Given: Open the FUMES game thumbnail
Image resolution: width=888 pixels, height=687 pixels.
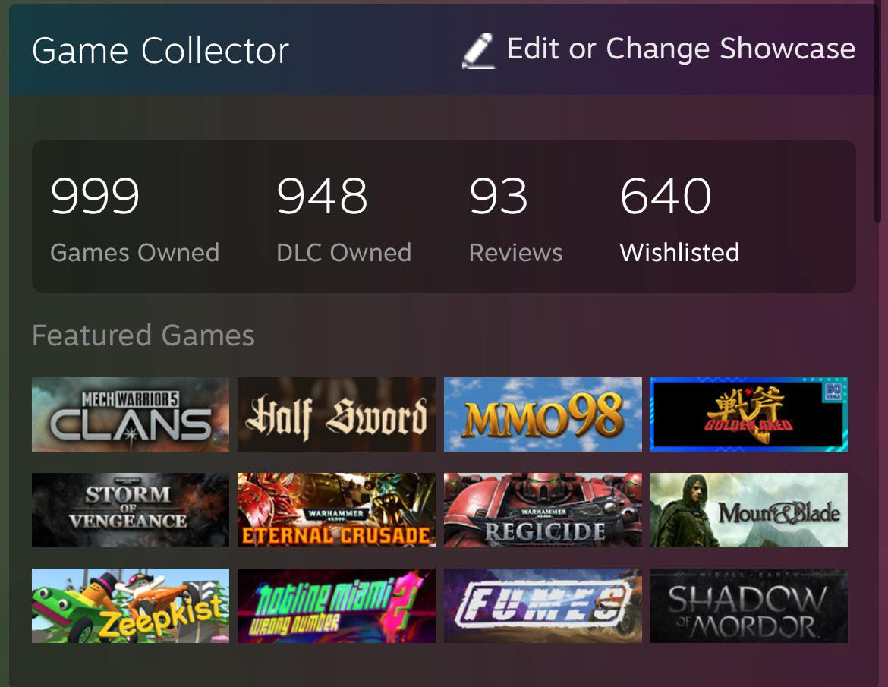Looking at the screenshot, I should click(543, 606).
